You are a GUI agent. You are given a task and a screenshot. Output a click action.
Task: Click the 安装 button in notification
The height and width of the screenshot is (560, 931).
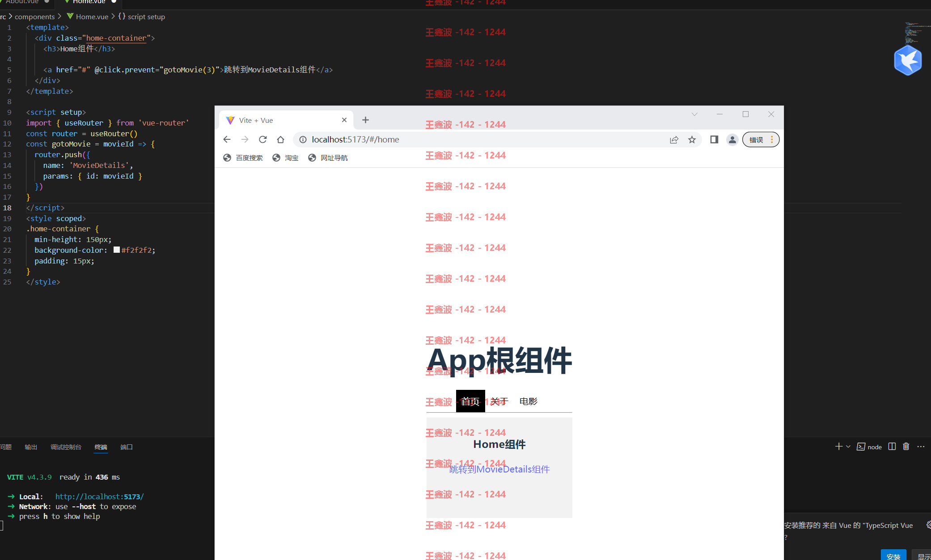[893, 555]
